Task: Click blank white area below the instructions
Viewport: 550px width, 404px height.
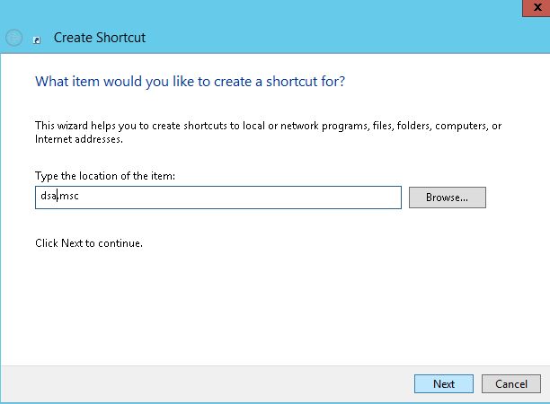Action: point(270,305)
